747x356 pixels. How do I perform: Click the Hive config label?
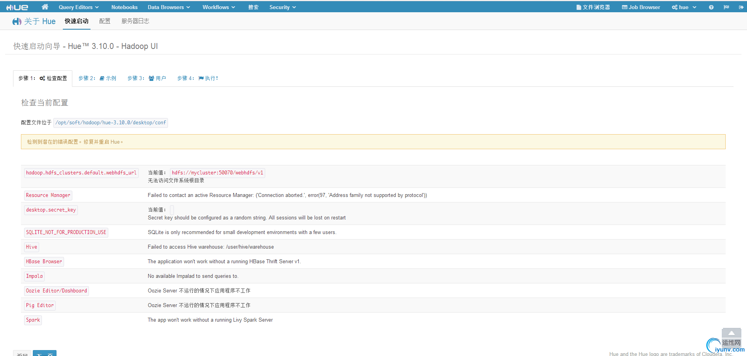[32, 247]
